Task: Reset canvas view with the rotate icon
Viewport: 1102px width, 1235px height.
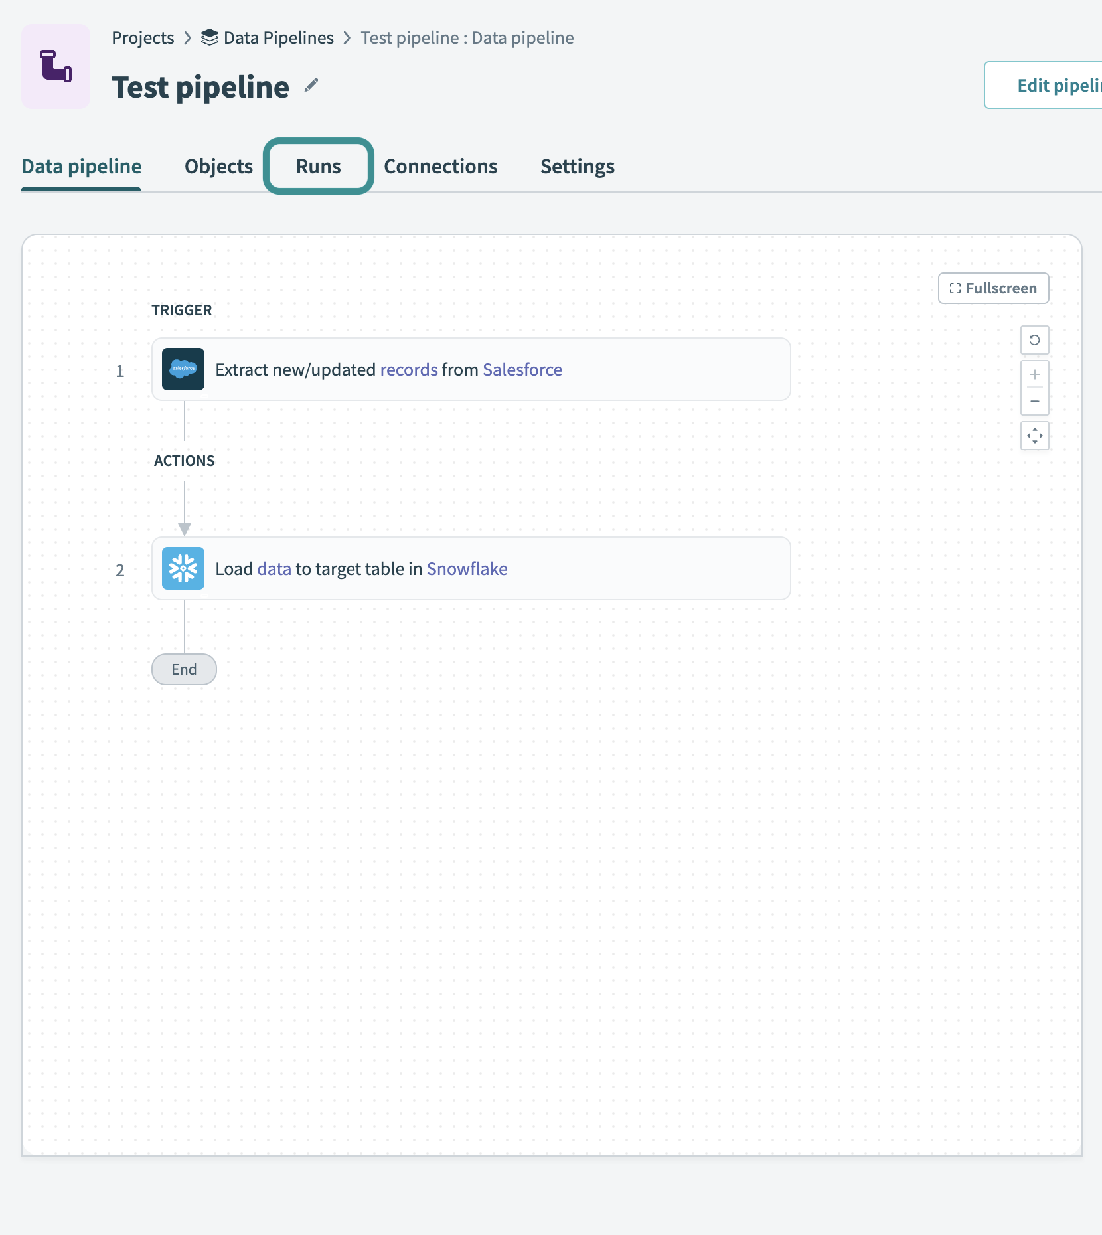Action: coord(1034,340)
